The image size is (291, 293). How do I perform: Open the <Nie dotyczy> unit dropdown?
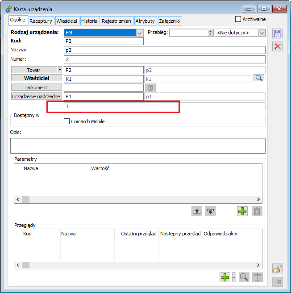click(262, 33)
